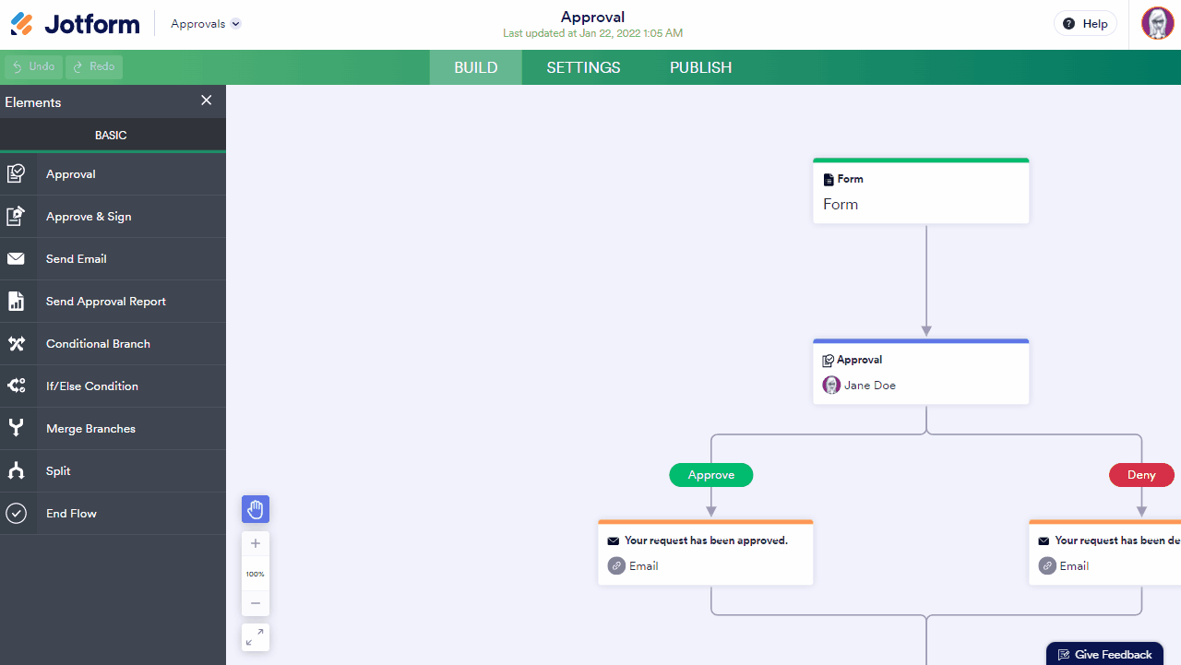Toggle fit-to-screen canvas view

point(256,636)
